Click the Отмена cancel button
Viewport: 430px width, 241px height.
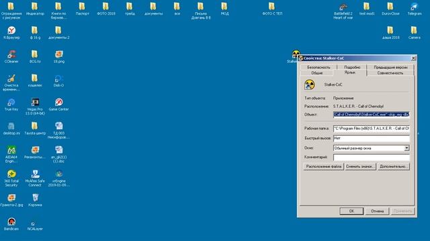(x=377, y=211)
